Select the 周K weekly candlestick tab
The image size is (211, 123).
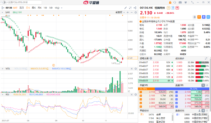pyautogui.click(x=34, y=8)
